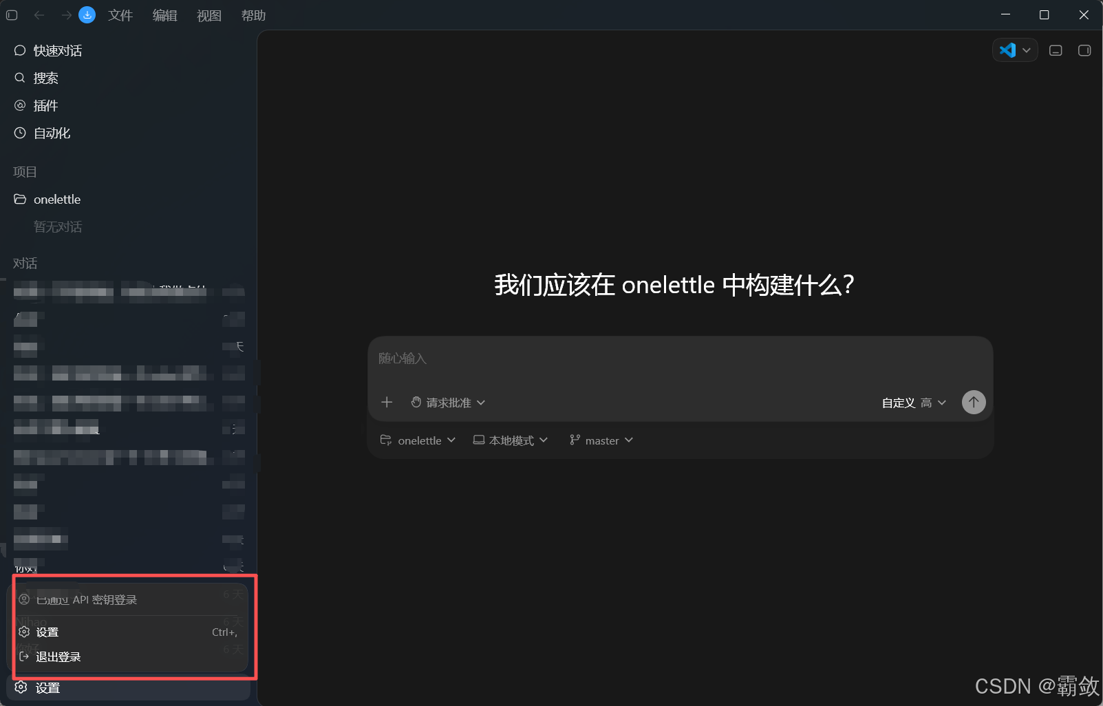The height and width of the screenshot is (706, 1103).
Task: Minimize the application window
Action: tap(1005, 14)
